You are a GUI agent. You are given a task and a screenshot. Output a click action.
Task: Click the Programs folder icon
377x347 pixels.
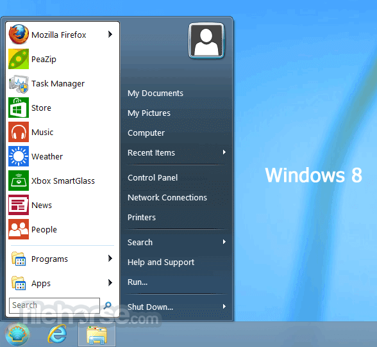19,259
